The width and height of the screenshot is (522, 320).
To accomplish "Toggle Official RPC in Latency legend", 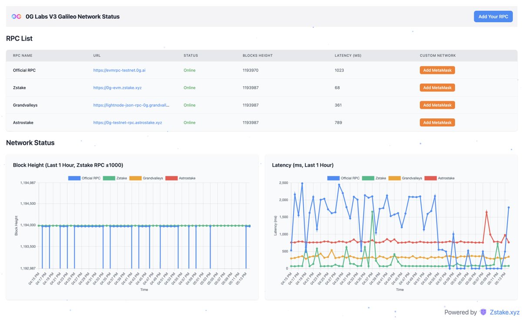I will tap(343, 178).
